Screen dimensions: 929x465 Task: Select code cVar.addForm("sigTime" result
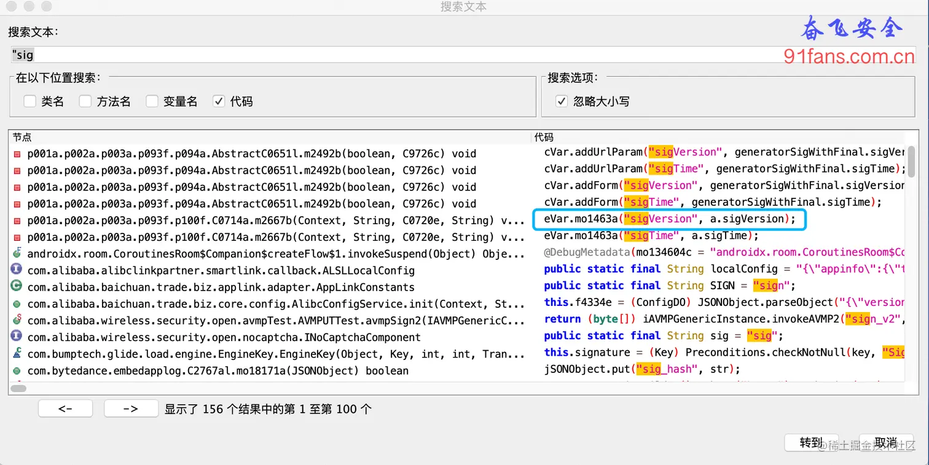[x=713, y=202]
